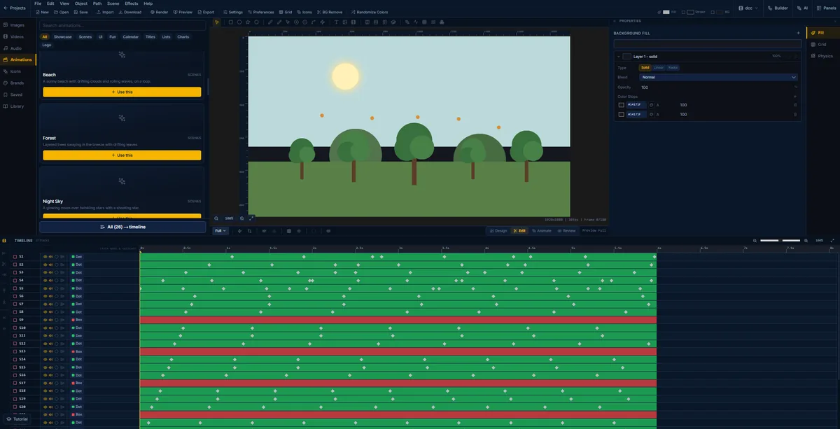Use the Forest animation

coord(122,155)
